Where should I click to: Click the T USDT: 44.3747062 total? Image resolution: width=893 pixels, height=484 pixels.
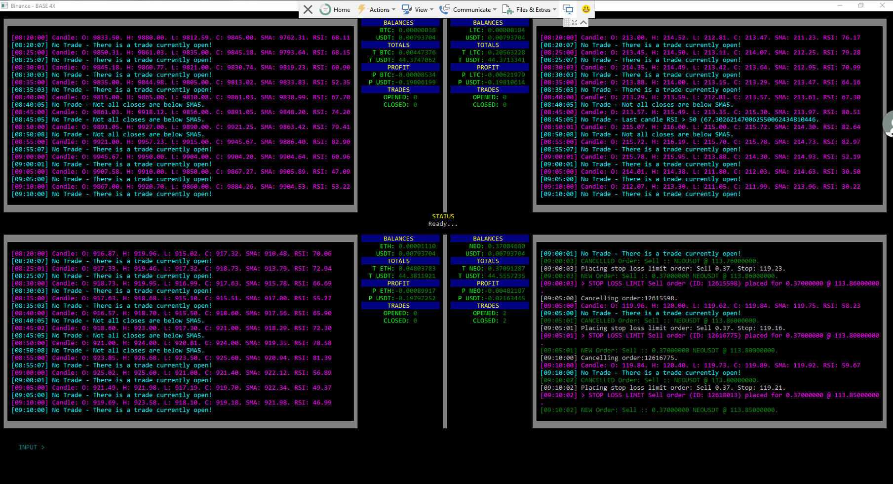click(402, 60)
